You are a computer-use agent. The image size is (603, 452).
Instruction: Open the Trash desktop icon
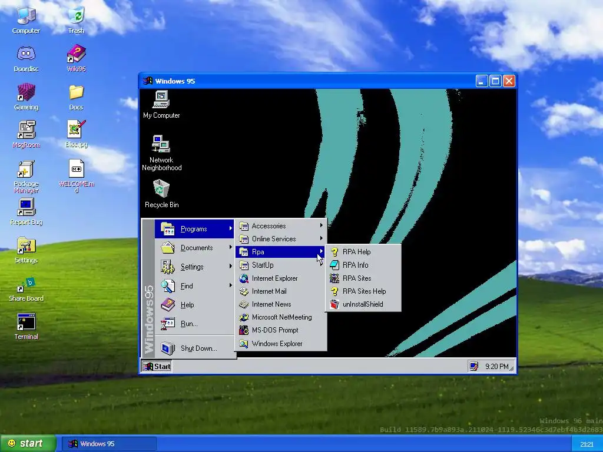[76, 21]
